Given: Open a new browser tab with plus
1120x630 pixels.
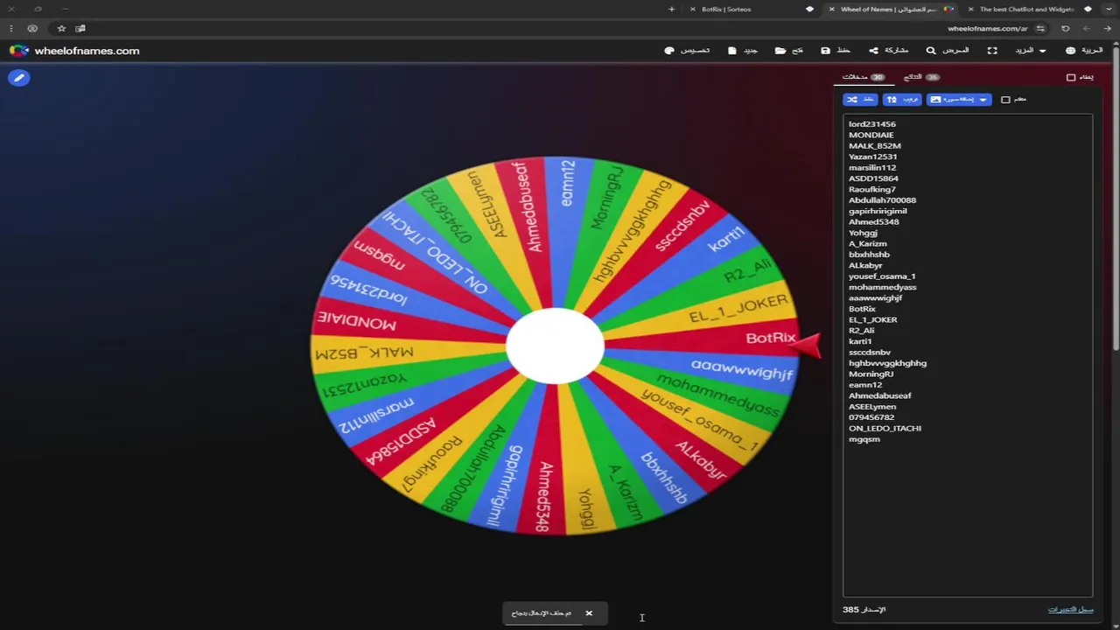Looking at the screenshot, I should pos(672,9).
